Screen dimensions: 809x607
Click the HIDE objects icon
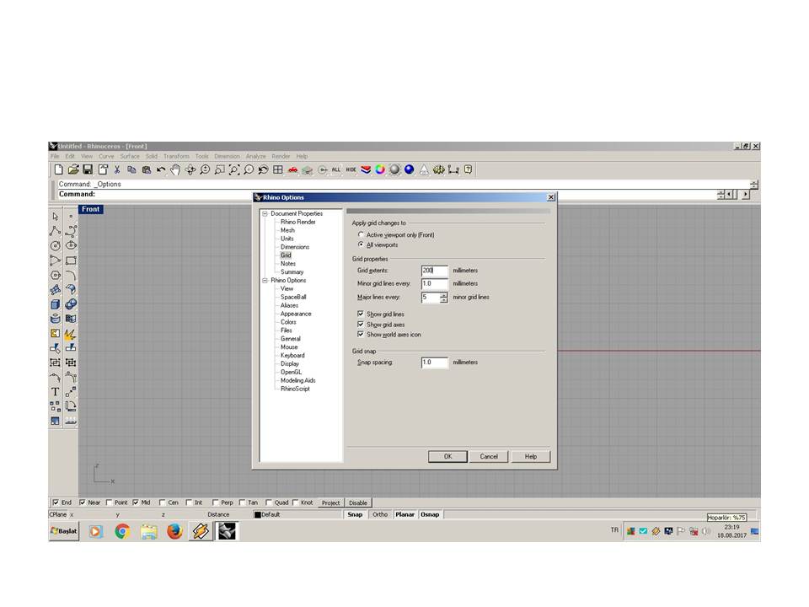pos(351,169)
